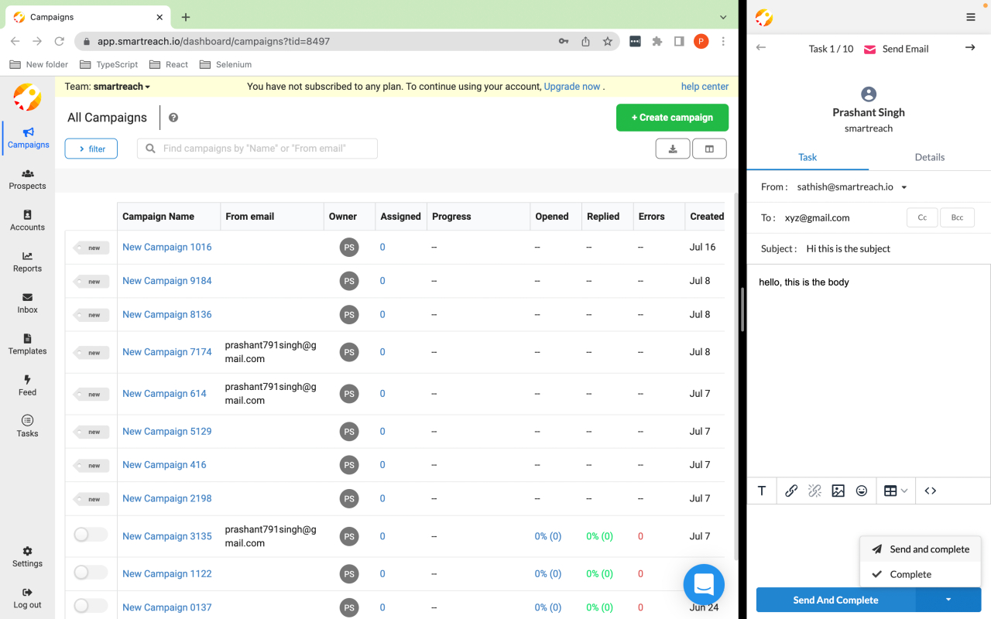Click the help center link
This screenshot has height=619, width=991.
click(x=705, y=87)
